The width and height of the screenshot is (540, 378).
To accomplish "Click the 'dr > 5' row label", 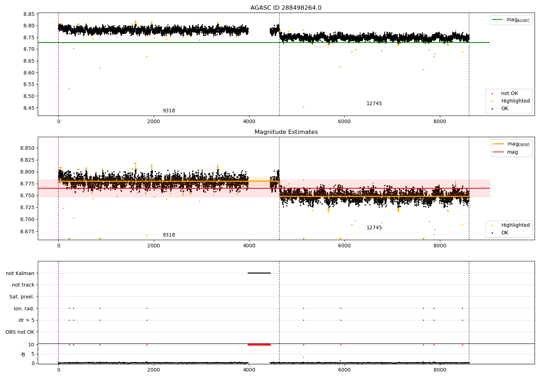I will (x=27, y=320).
